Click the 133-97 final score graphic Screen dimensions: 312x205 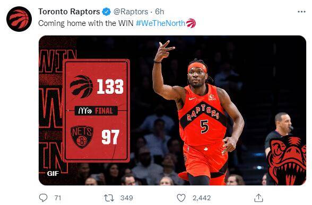click(97, 110)
